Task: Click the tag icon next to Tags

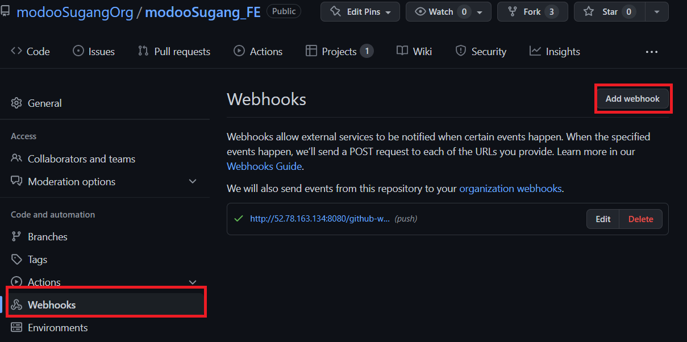Action: 16,260
